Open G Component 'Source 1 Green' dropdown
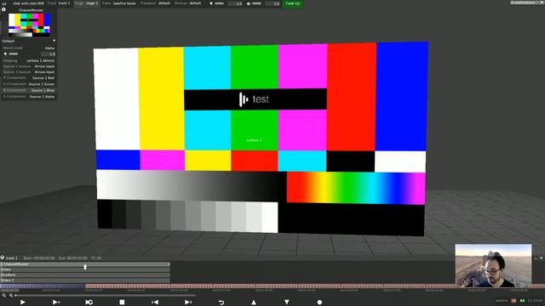This screenshot has height=306, width=545. pos(29,84)
